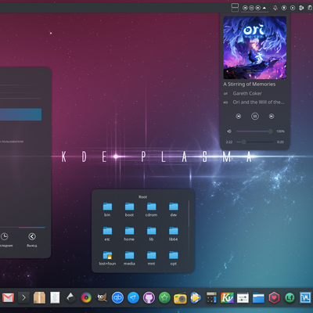
Task: Skip to previous track in media widget
Action: click(x=239, y=116)
